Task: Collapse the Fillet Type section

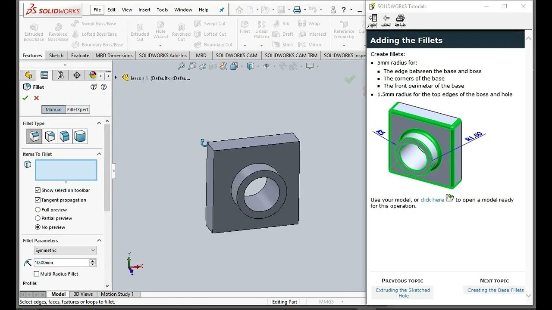Action: click(x=99, y=123)
